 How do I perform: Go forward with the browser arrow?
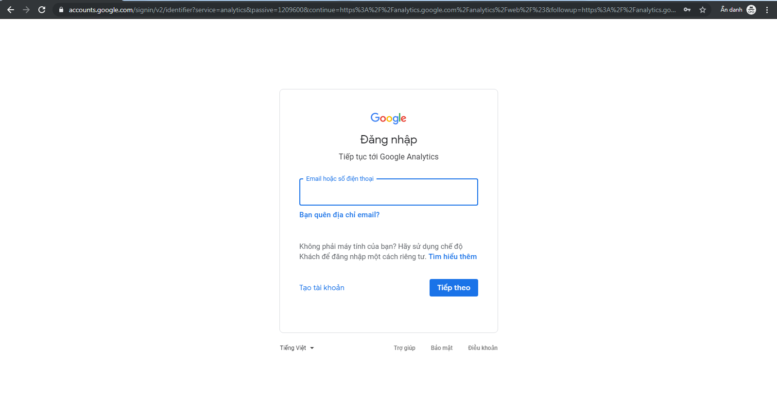click(x=26, y=10)
